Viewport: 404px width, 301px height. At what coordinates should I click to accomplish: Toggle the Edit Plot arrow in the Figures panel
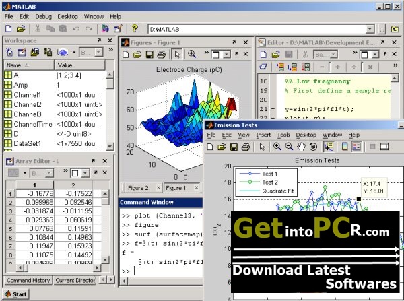click(x=177, y=55)
